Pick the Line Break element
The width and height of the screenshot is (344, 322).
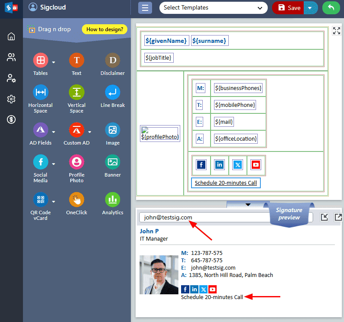point(112,92)
